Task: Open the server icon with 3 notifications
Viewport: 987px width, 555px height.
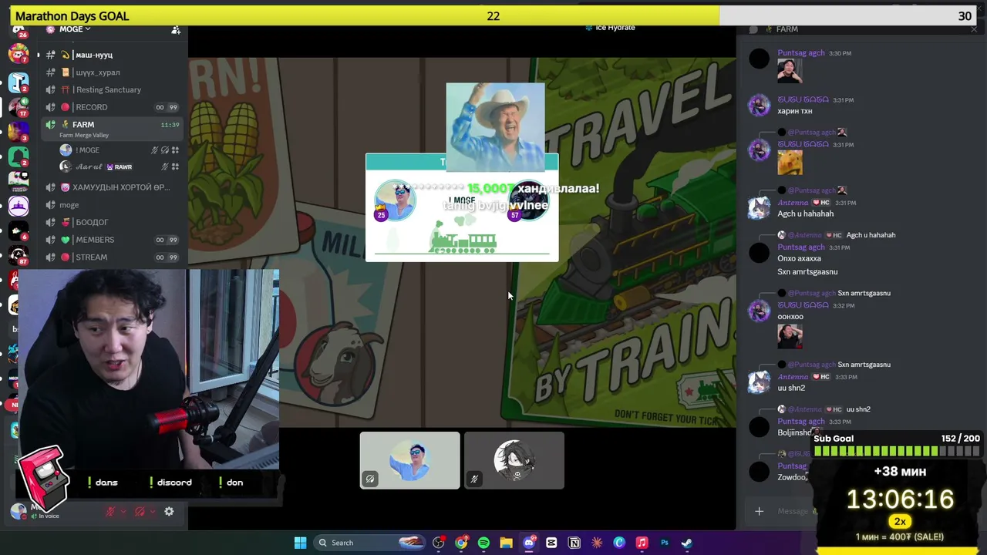Action: point(19,131)
